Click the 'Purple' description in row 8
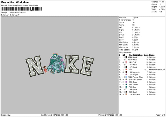 click(135, 75)
